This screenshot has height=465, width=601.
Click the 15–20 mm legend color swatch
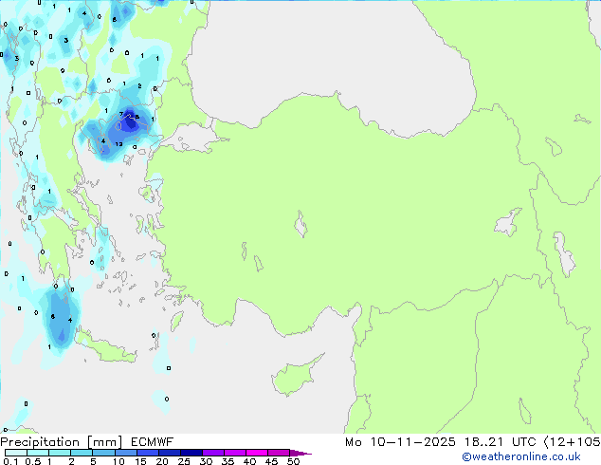[x=147, y=453]
